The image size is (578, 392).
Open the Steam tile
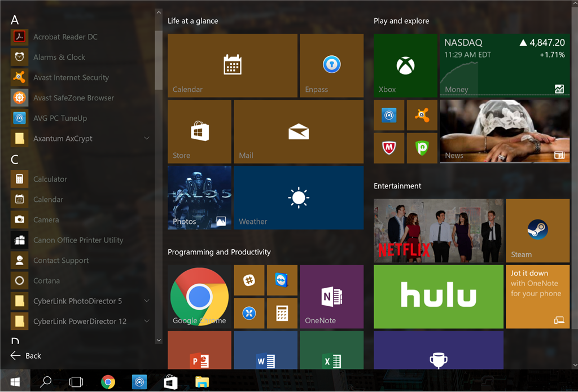pyautogui.click(x=538, y=231)
